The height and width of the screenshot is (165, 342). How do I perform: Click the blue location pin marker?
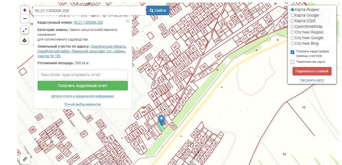pos(161,120)
